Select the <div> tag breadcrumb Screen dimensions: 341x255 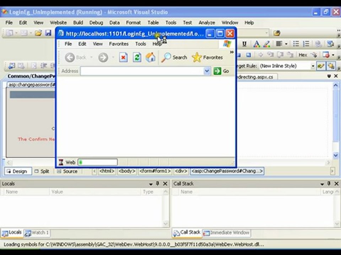181,171
